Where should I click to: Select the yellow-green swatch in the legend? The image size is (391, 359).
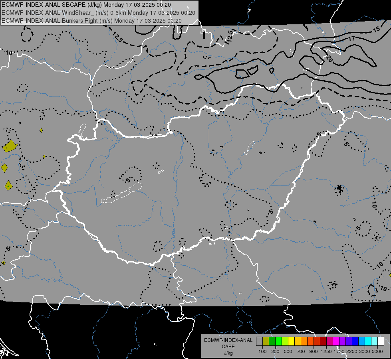coord(285,341)
